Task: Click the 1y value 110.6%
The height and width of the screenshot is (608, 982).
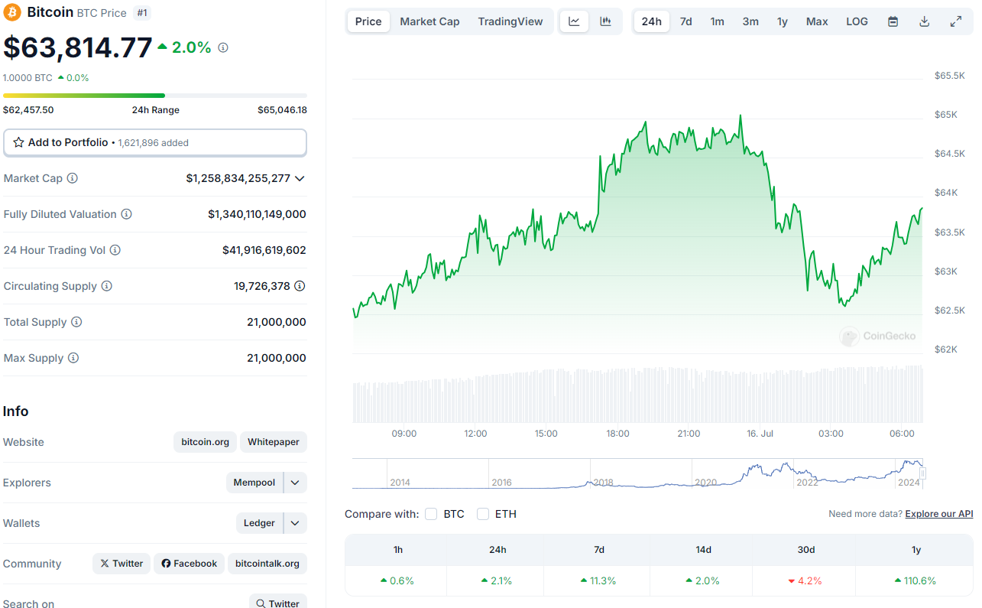Action: point(916,580)
